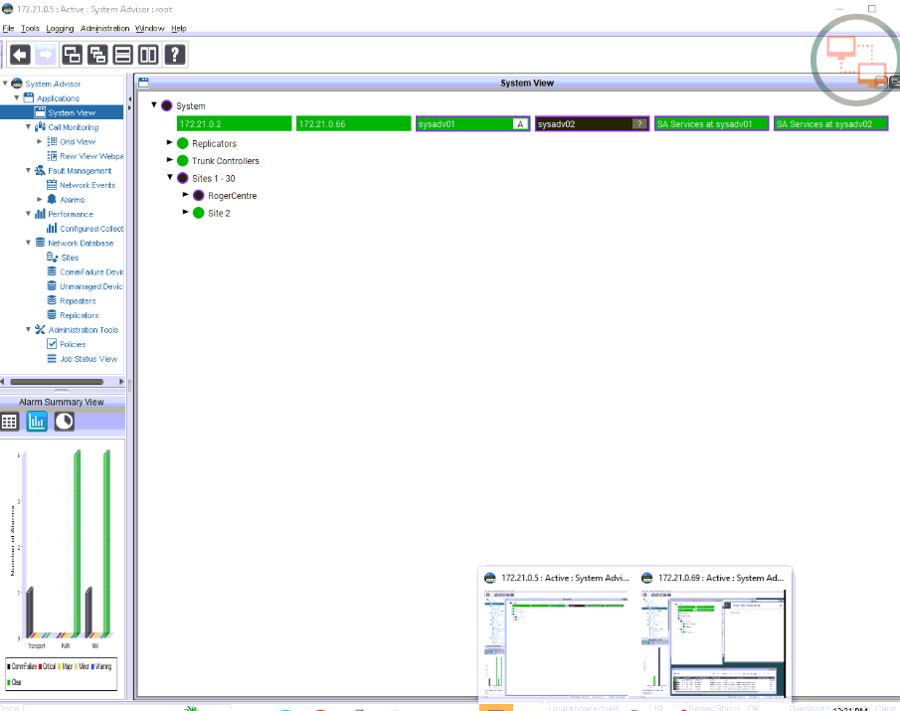
Task: Open CommFailure Devices tree item
Action: click(91, 271)
